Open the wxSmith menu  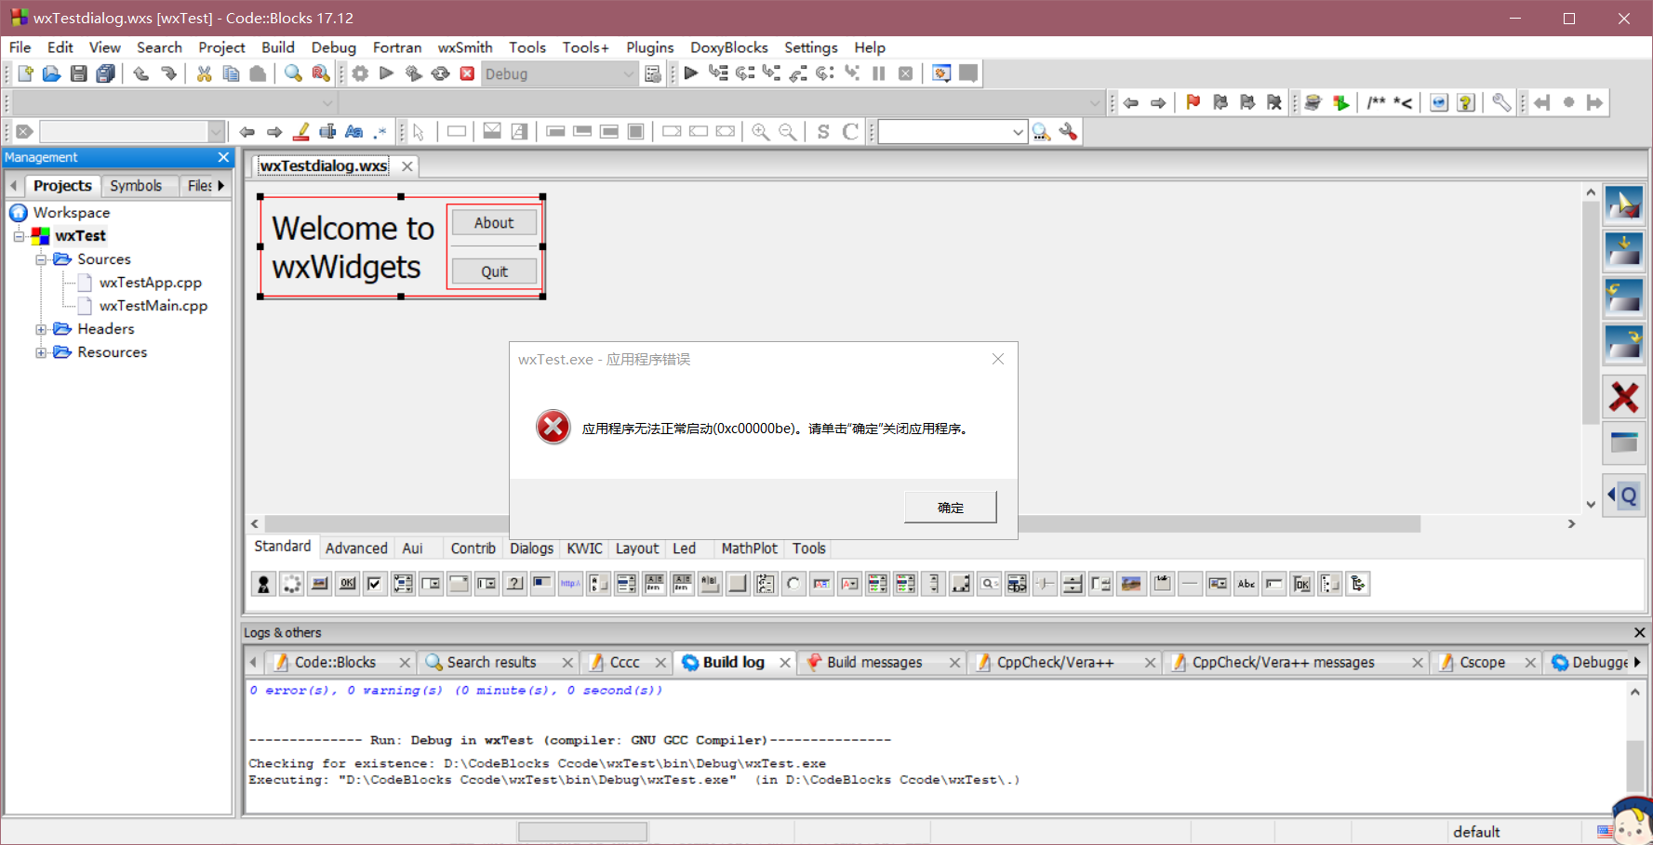pos(465,47)
